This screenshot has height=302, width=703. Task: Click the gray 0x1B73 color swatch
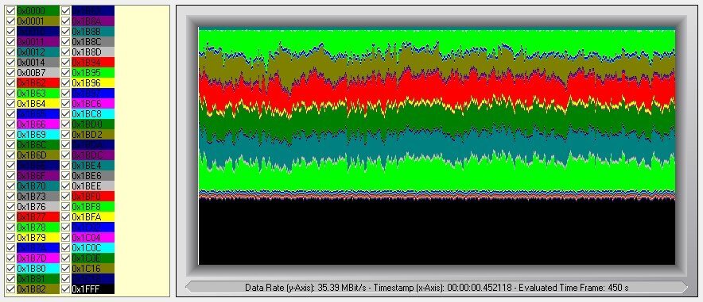click(37, 196)
